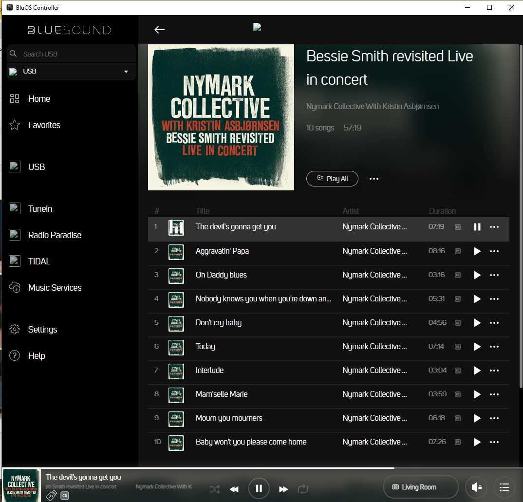This screenshot has height=502, width=523.
Task: Click CD quality icon for Aggravatin' Papa
Action: [x=458, y=251]
